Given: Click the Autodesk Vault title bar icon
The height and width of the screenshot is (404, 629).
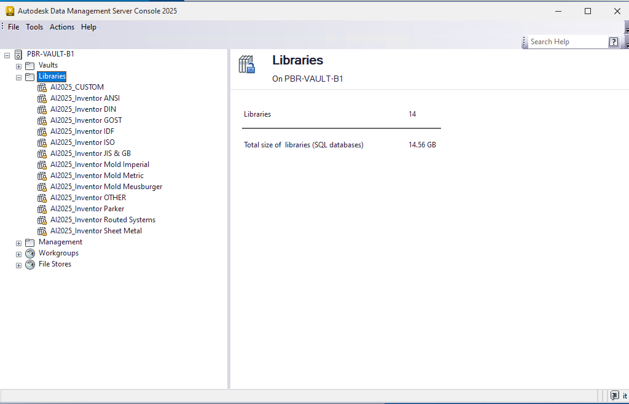Looking at the screenshot, I should pyautogui.click(x=10, y=11).
